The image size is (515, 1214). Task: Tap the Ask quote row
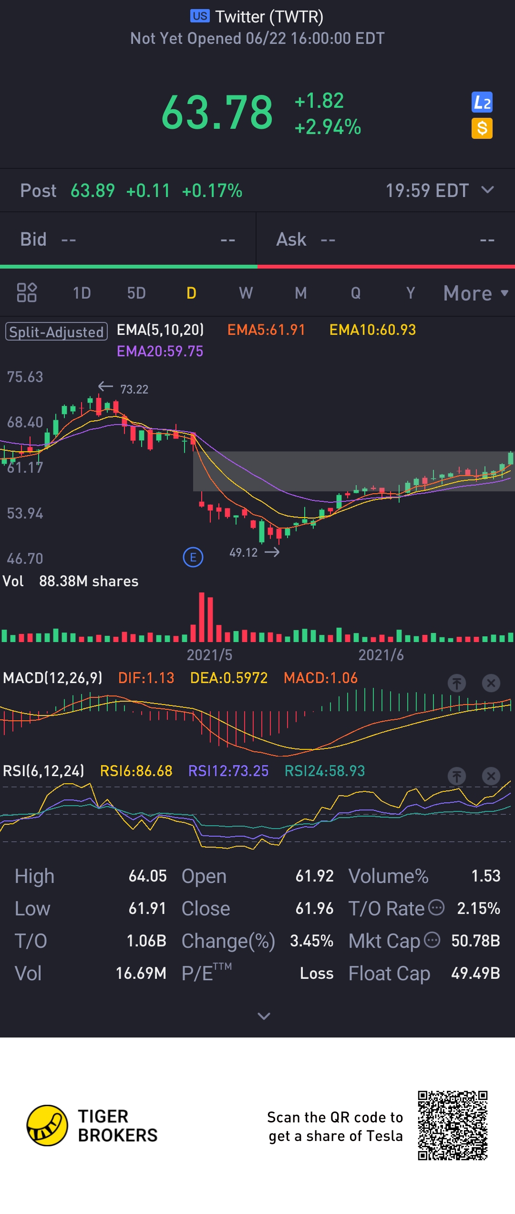tap(386, 239)
